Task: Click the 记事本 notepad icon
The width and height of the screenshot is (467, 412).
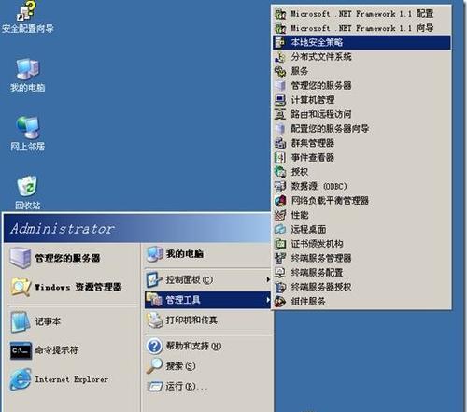Action: click(21, 321)
